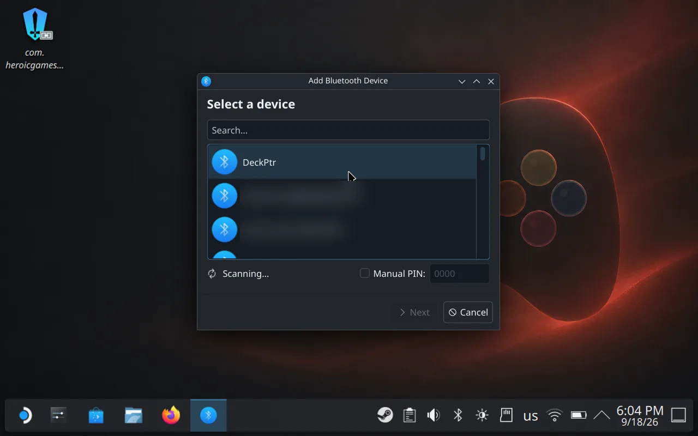Click the search field in the device dialog
Screen dimensions: 698x436
[348, 130]
